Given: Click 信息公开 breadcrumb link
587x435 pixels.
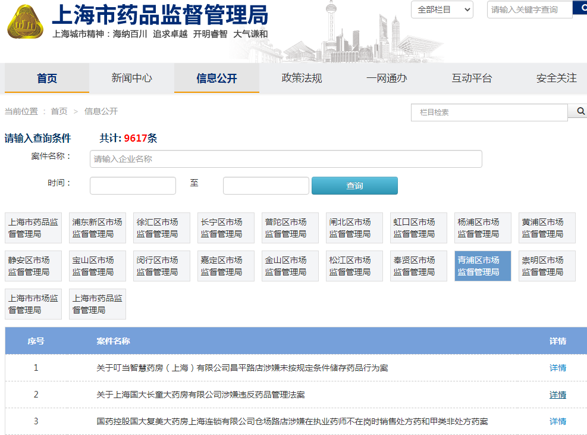Looking at the screenshot, I should pos(101,111).
